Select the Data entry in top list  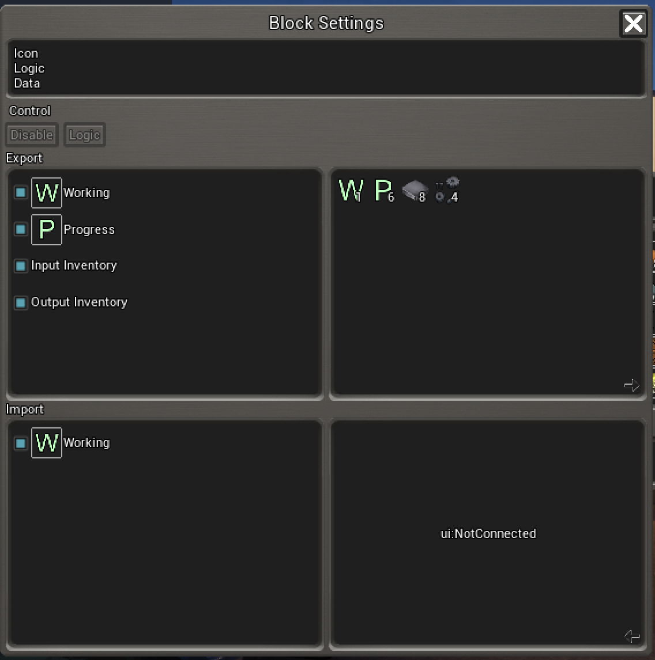(27, 84)
